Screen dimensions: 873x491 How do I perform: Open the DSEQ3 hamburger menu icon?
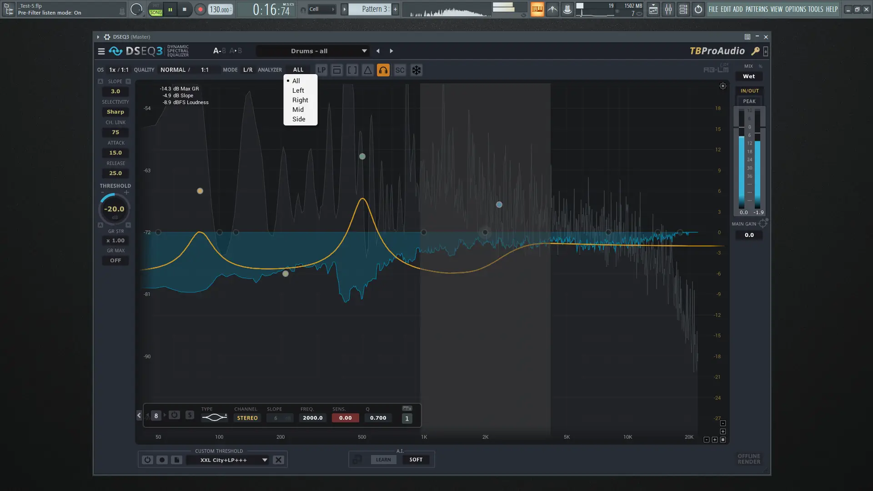[x=101, y=51]
